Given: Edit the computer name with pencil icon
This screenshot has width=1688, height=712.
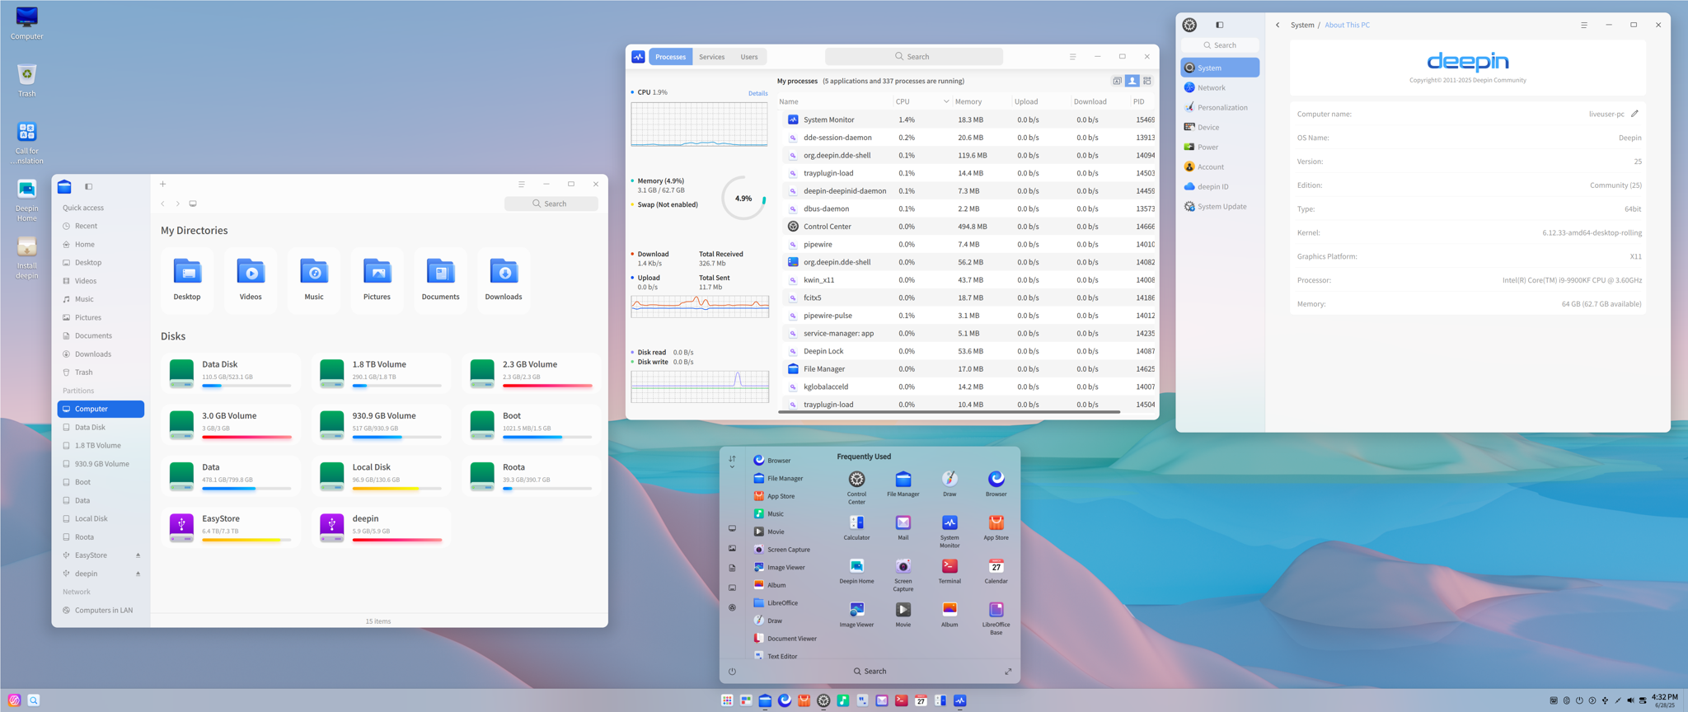Looking at the screenshot, I should 1634,114.
